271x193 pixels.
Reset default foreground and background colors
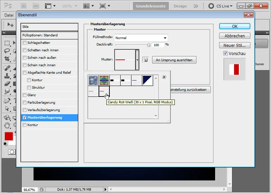(x=5, y=144)
